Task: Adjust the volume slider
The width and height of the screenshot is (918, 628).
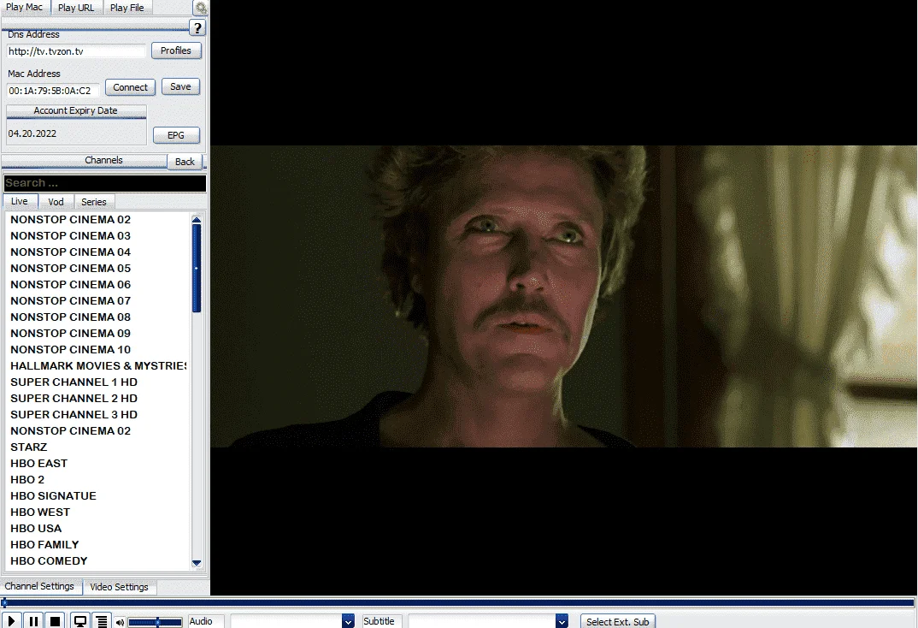Action: pyautogui.click(x=156, y=622)
